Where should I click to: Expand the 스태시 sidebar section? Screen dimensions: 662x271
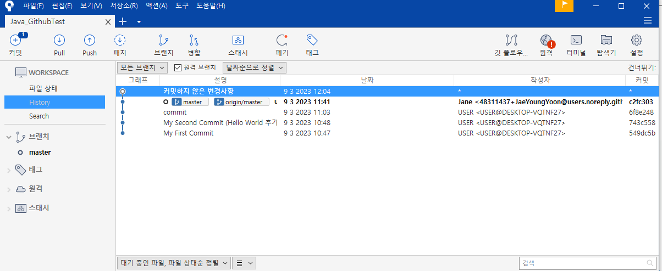pyautogui.click(x=8, y=208)
